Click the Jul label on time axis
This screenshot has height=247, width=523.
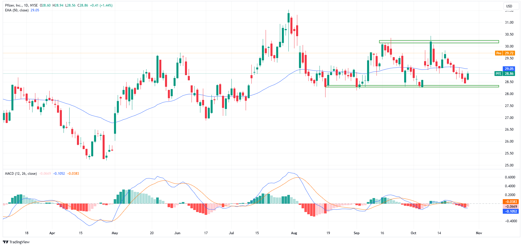pyautogui.click(x=231, y=233)
